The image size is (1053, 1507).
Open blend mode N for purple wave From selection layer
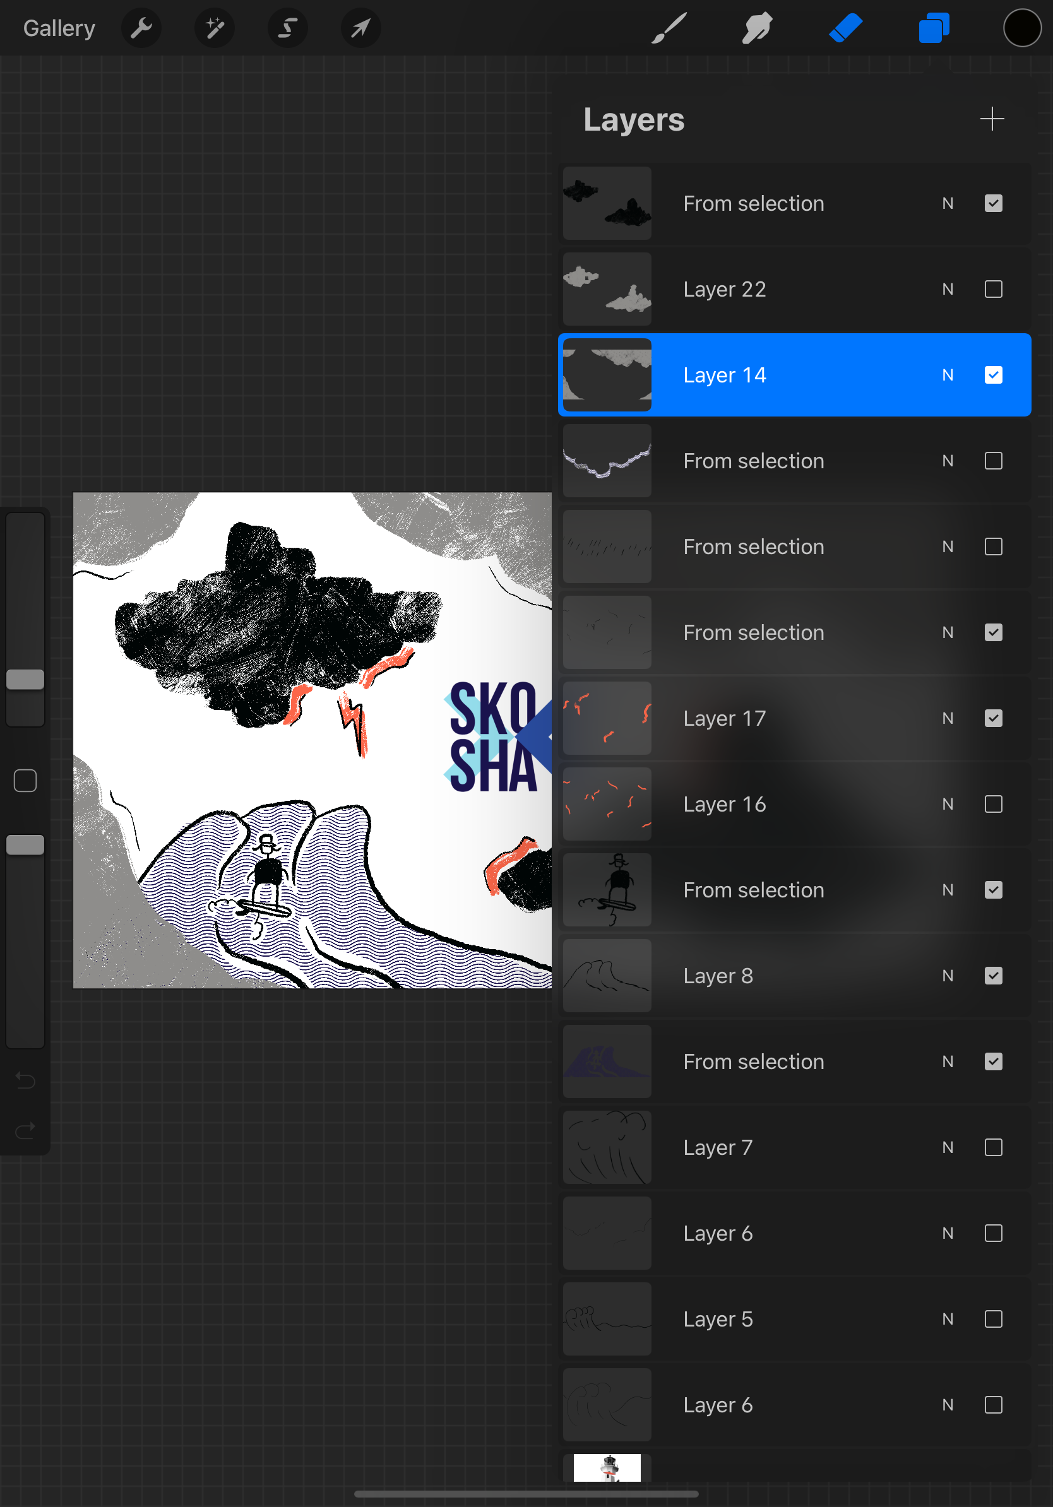click(948, 1061)
